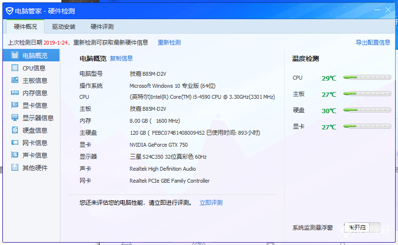Minimize the 硬件检测 window

tap(377, 10)
